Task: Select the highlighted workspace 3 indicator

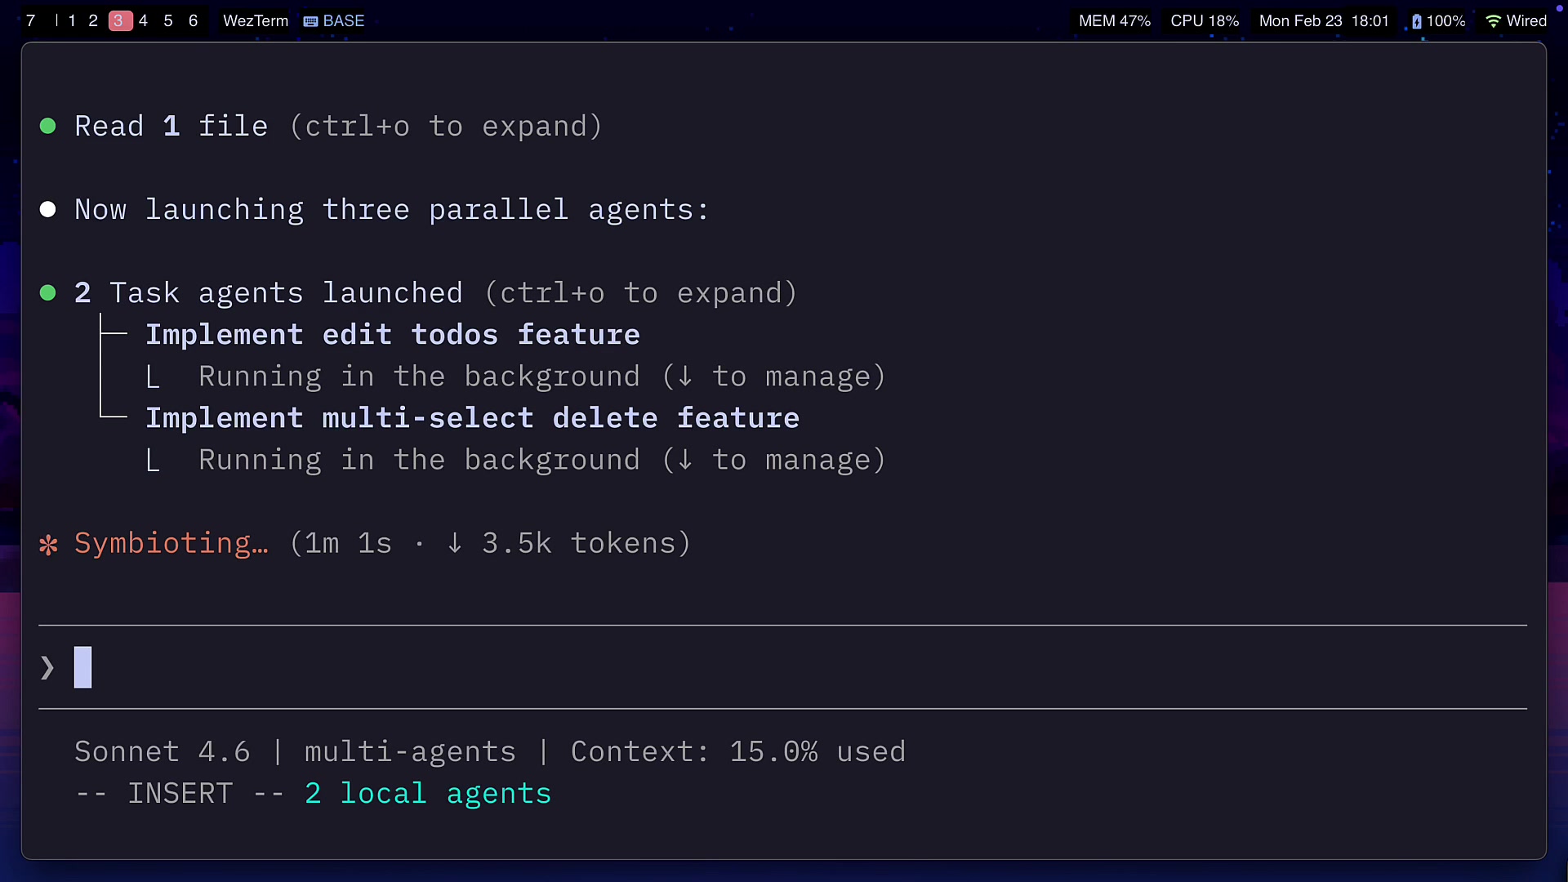Action: pyautogui.click(x=118, y=21)
